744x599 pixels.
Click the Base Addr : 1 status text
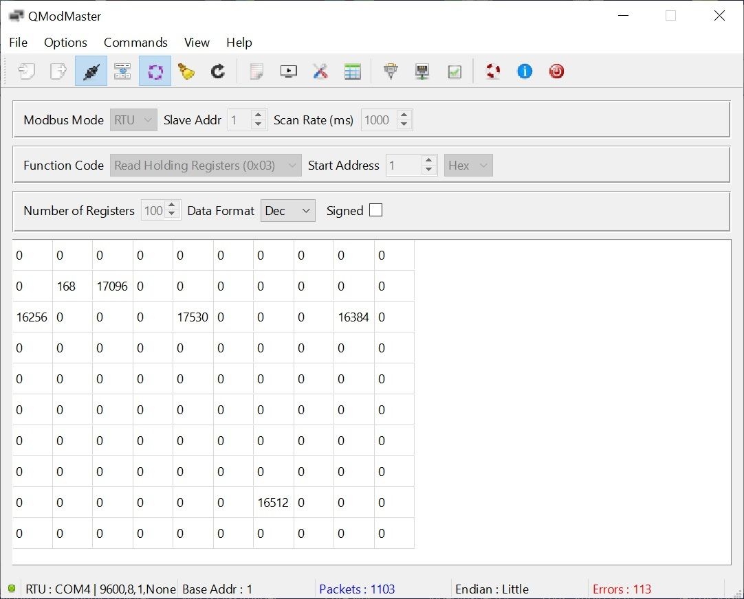click(x=217, y=589)
